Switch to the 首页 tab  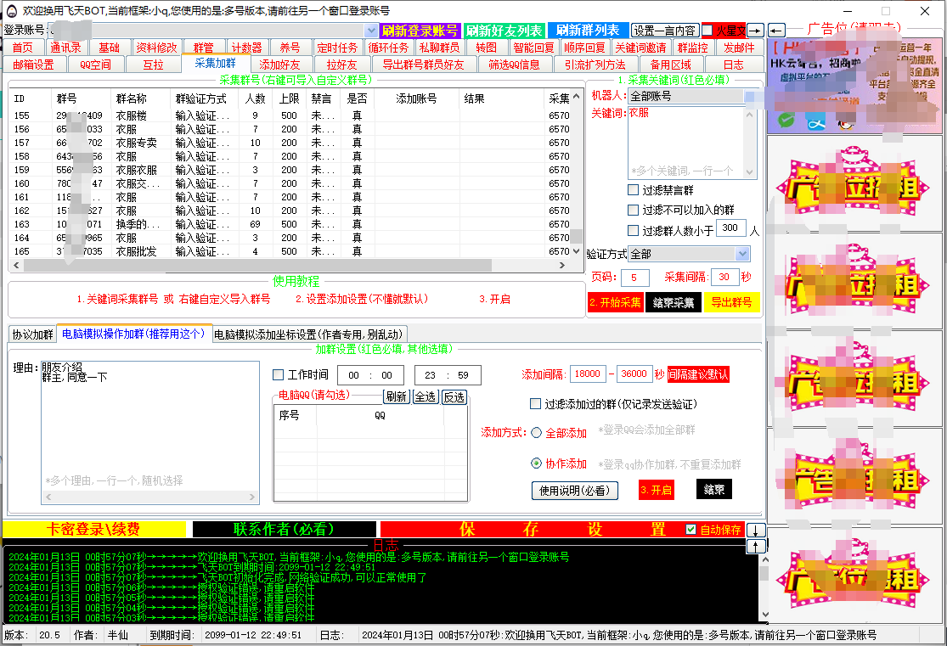[23, 47]
